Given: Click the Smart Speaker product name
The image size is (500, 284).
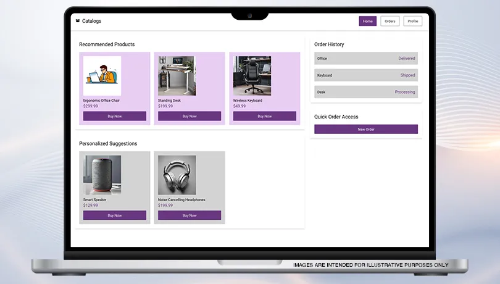Looking at the screenshot, I should pos(95,199).
